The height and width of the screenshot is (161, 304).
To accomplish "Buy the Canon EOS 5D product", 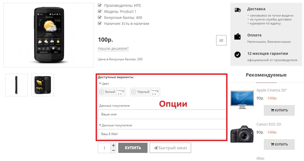I will 279,144.
